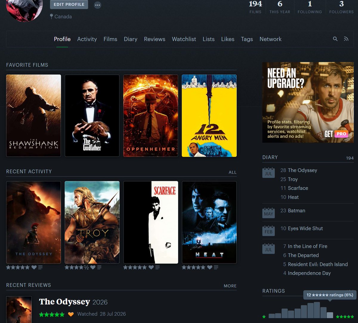The width and height of the screenshot is (358, 323).
Task: Open the Troy diary entry
Action: click(x=293, y=179)
